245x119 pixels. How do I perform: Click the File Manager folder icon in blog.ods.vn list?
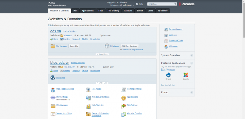53,106
